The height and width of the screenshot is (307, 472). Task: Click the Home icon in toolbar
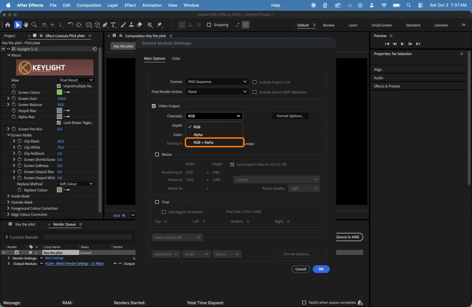pyautogui.click(x=8, y=25)
